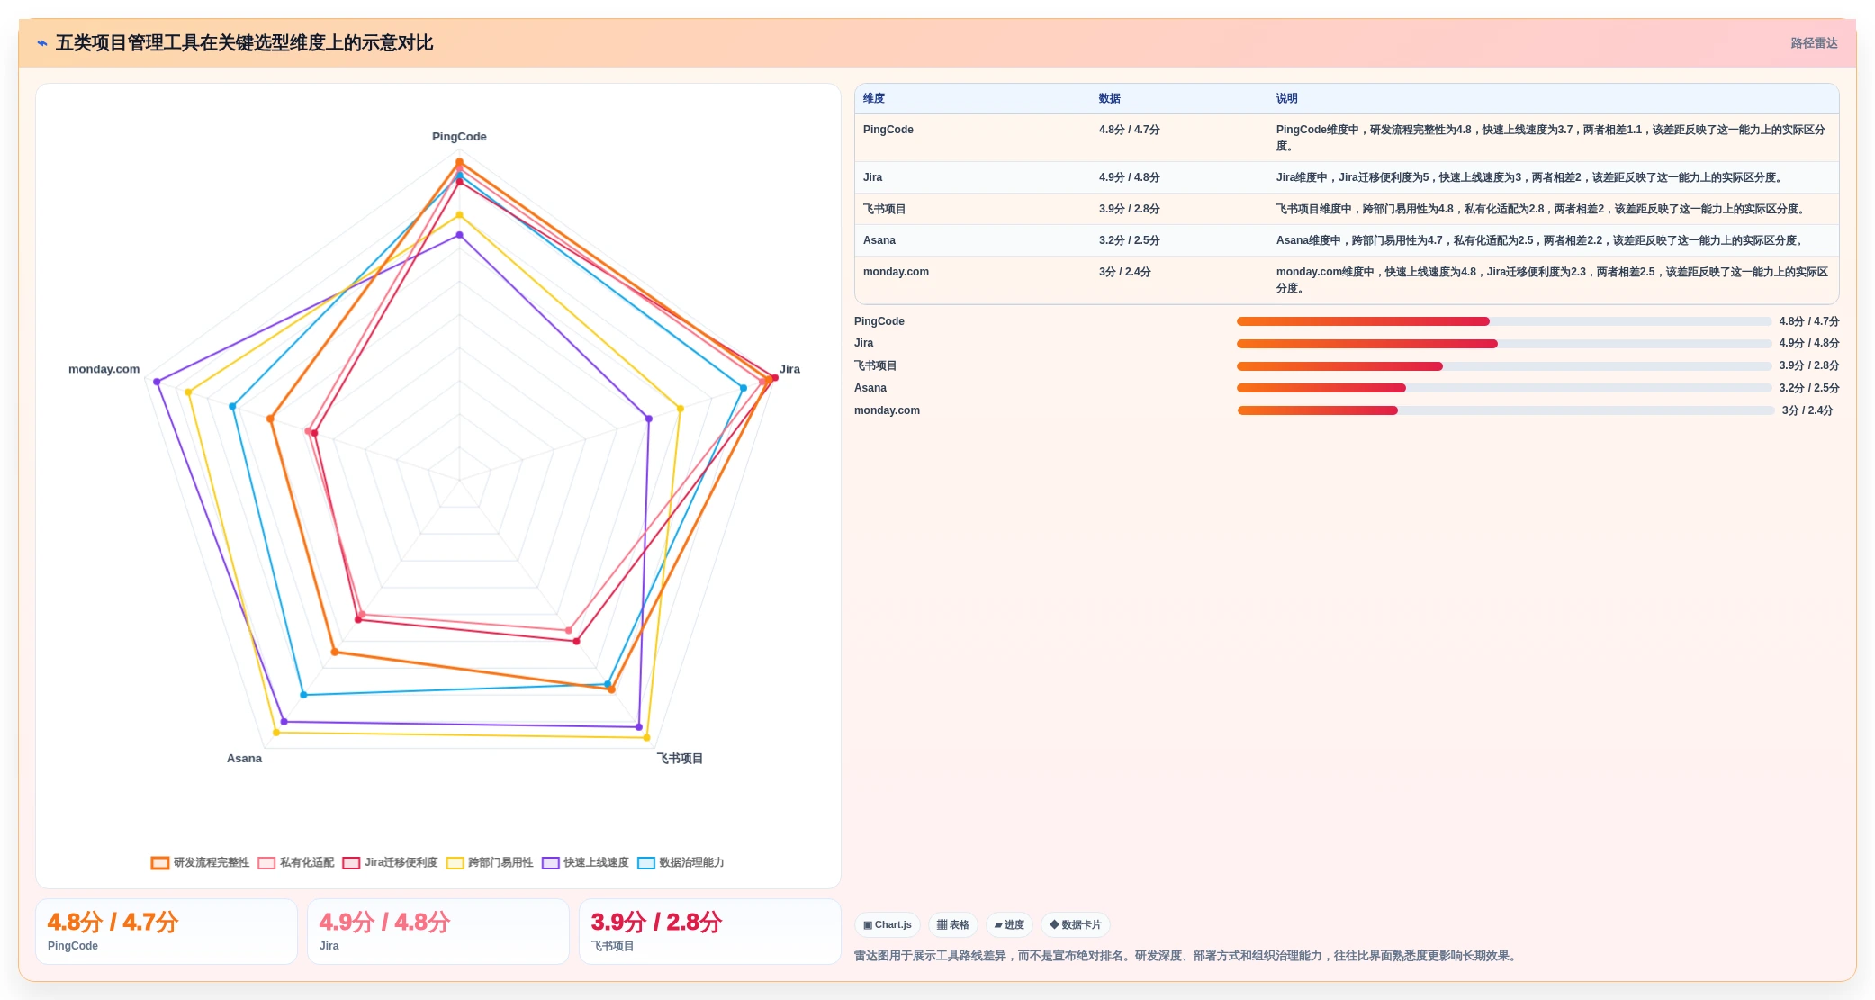Image resolution: width=1875 pixels, height=1000 pixels.
Task: Click the table cell 3分 / 2.4分
Action: tap(1125, 272)
